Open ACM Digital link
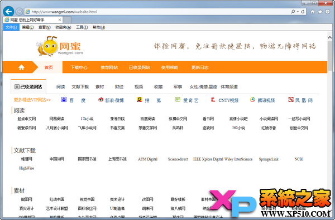 [x=147, y=159]
